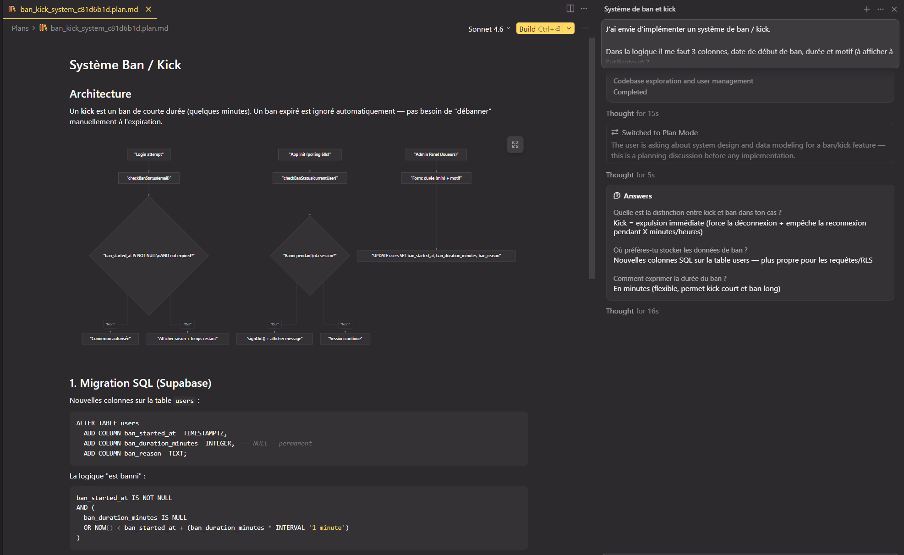904x555 pixels.
Task: Click the Answers question mark icon
Action: click(x=617, y=196)
